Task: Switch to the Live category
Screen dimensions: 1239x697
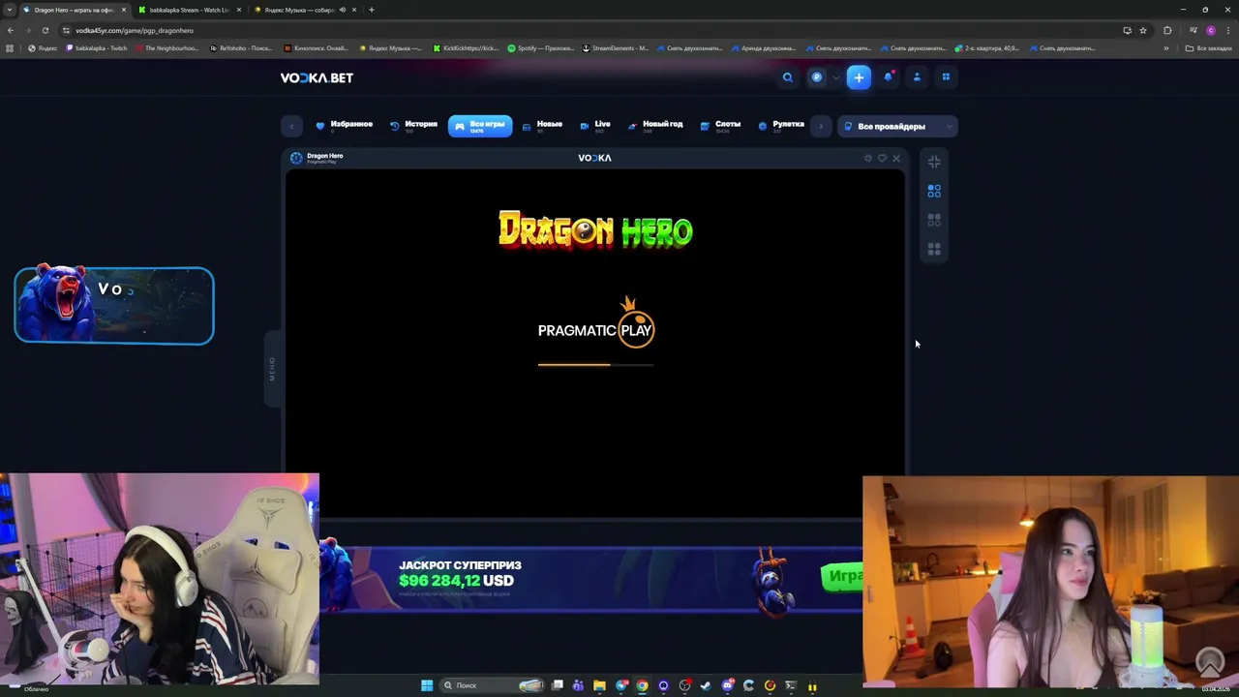Action: pos(595,126)
